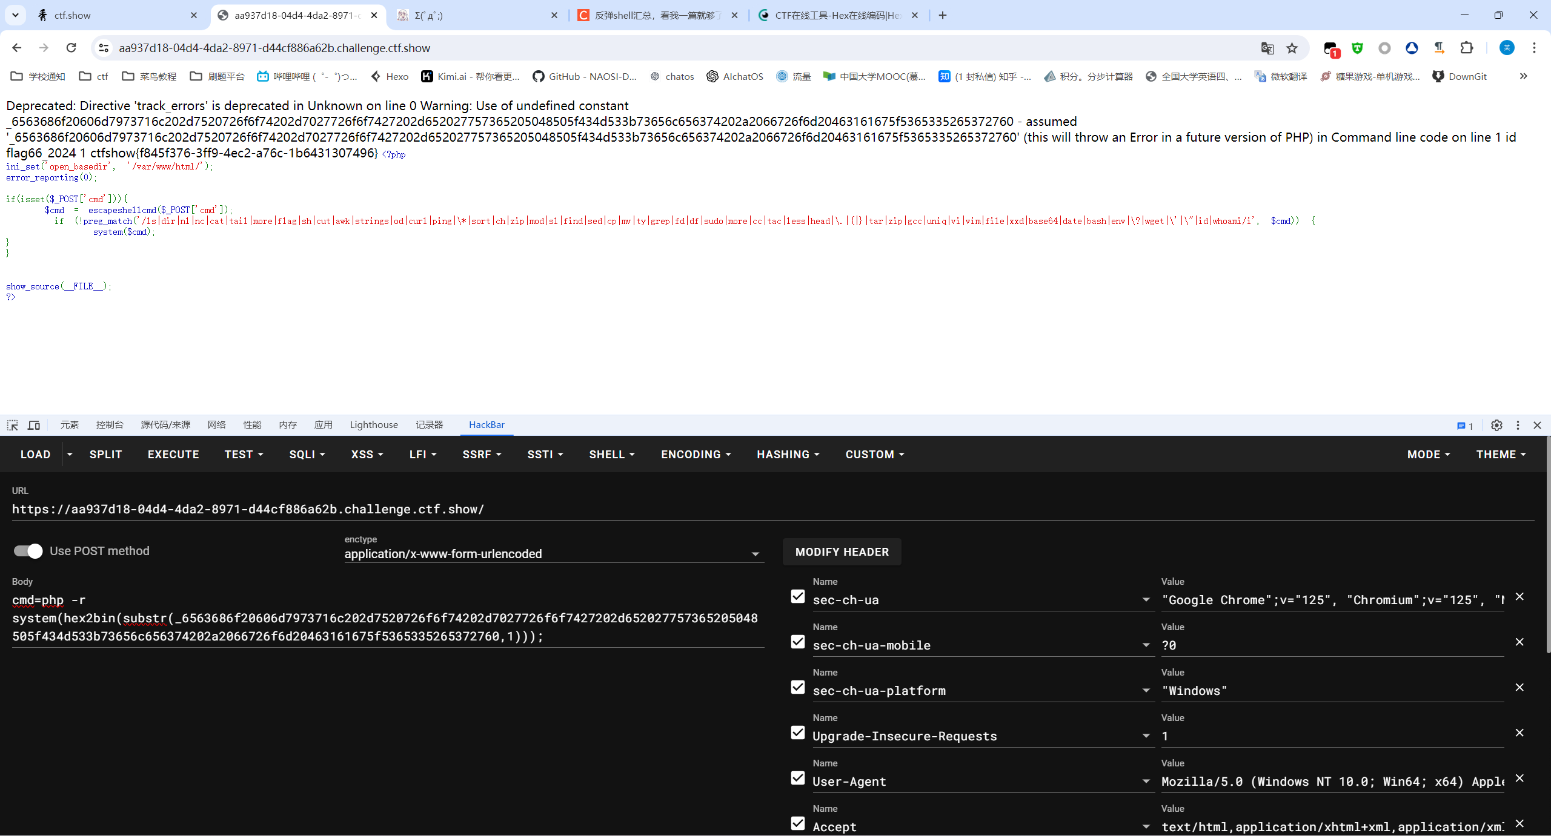Open the translate page icon in address bar
This screenshot has width=1551, height=836.
(1267, 48)
